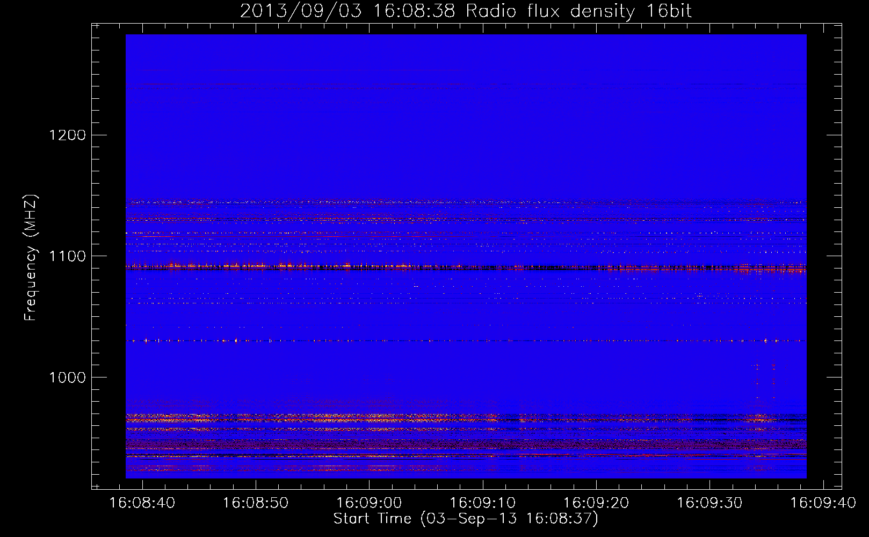Select the 1000 frequency tick label

67,378
